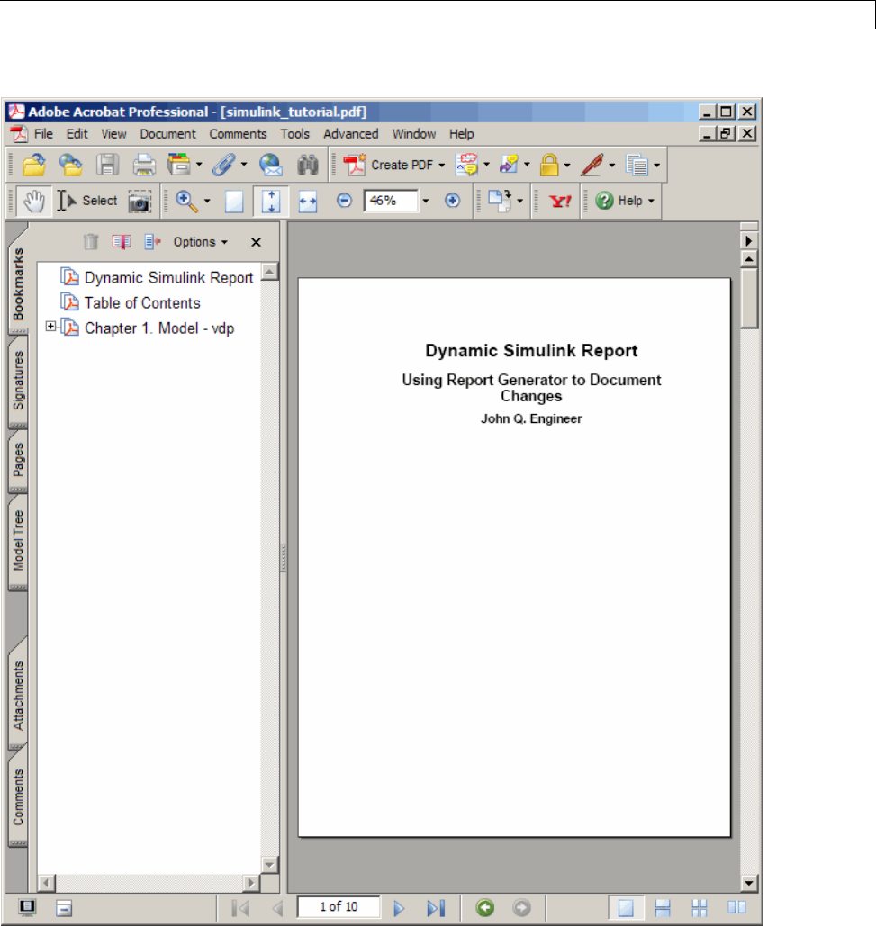The width and height of the screenshot is (876, 926).
Task: Switch to the Attachments tab
Action: point(18,695)
